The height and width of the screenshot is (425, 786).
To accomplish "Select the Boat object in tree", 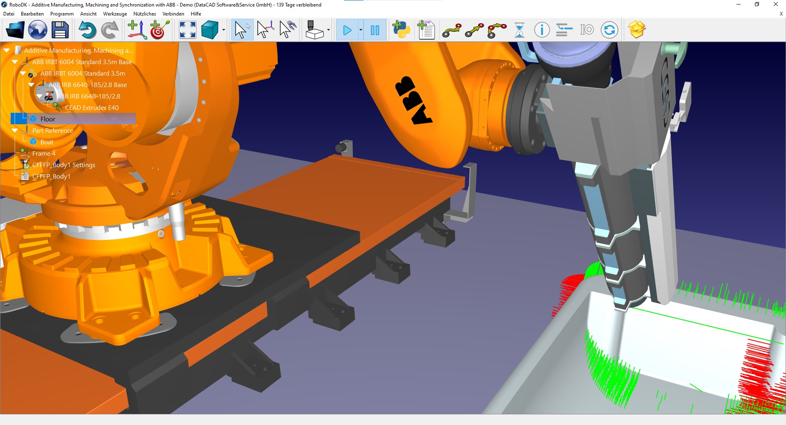I will [x=47, y=142].
